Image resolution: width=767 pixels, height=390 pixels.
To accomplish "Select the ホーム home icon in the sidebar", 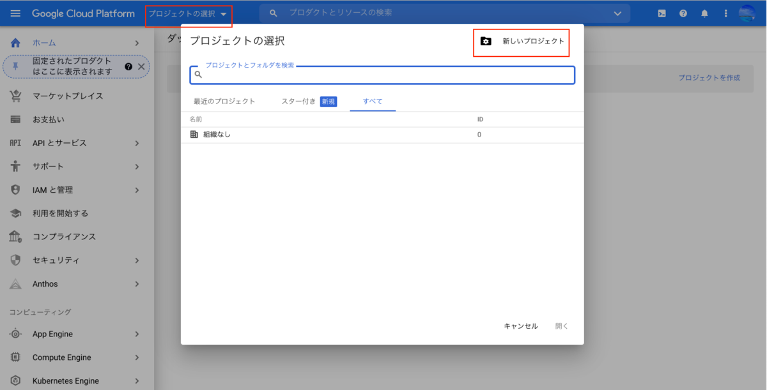I will [x=14, y=43].
